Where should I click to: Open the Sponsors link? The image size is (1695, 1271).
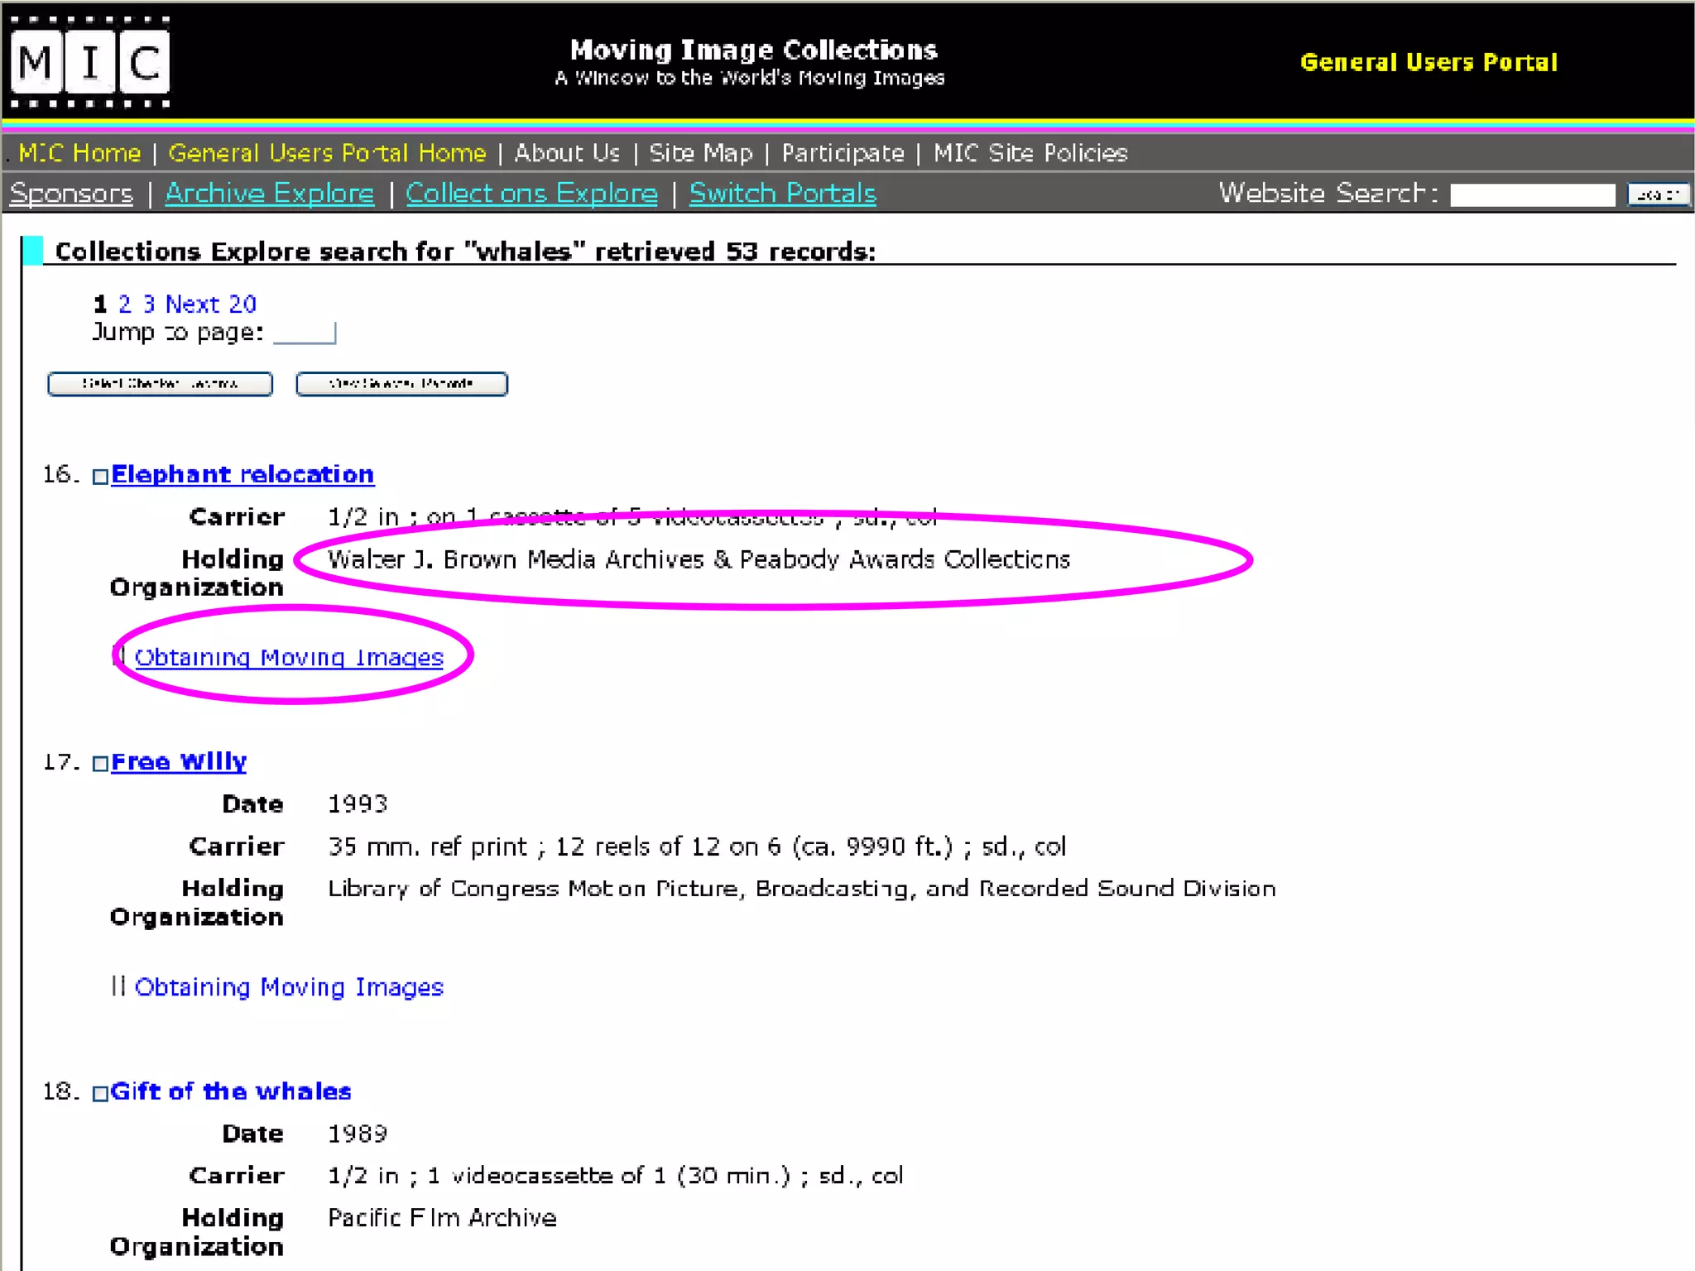(71, 194)
